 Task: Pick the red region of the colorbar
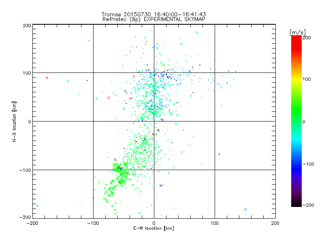point(296,43)
